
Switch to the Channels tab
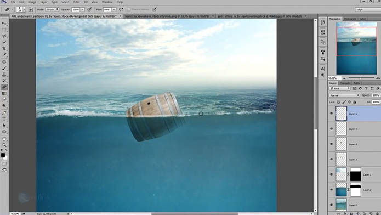(345, 83)
